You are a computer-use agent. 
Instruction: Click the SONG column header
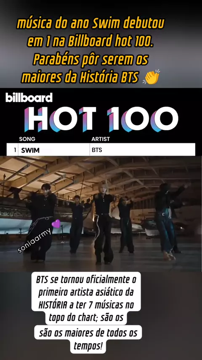(27, 139)
